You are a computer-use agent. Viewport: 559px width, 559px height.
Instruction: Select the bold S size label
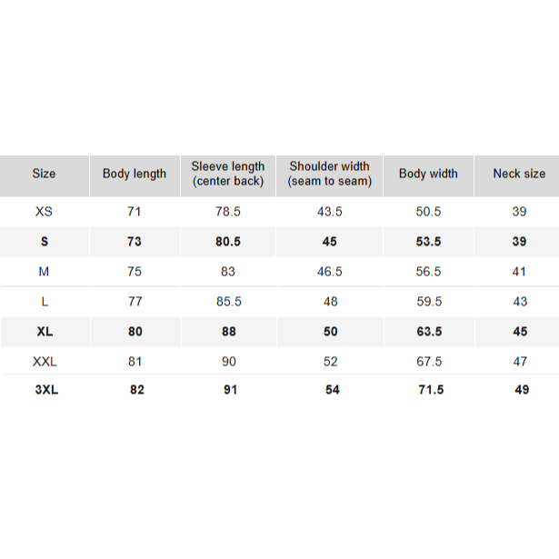[44, 241]
